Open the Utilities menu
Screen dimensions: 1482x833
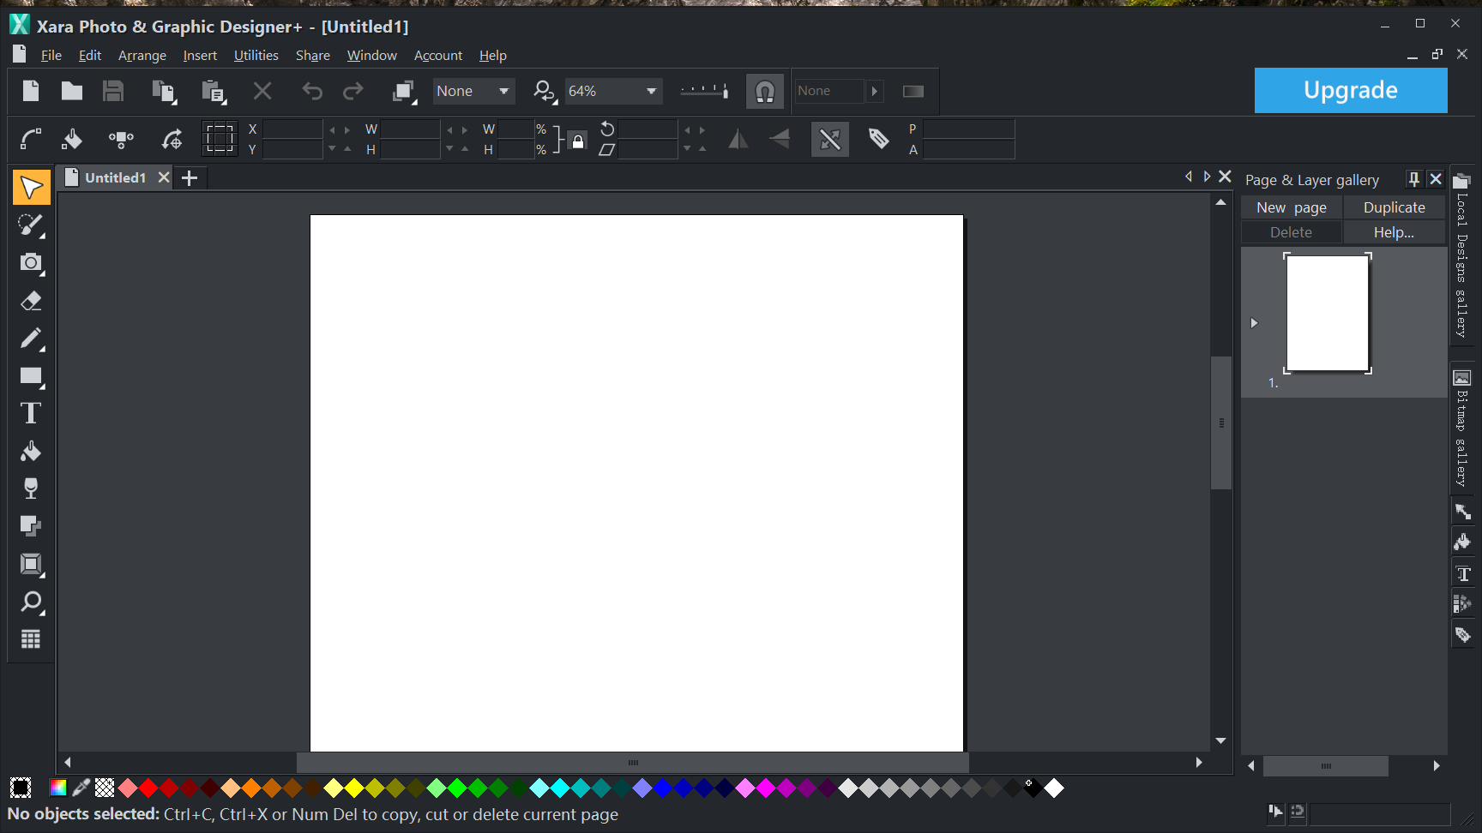(256, 55)
